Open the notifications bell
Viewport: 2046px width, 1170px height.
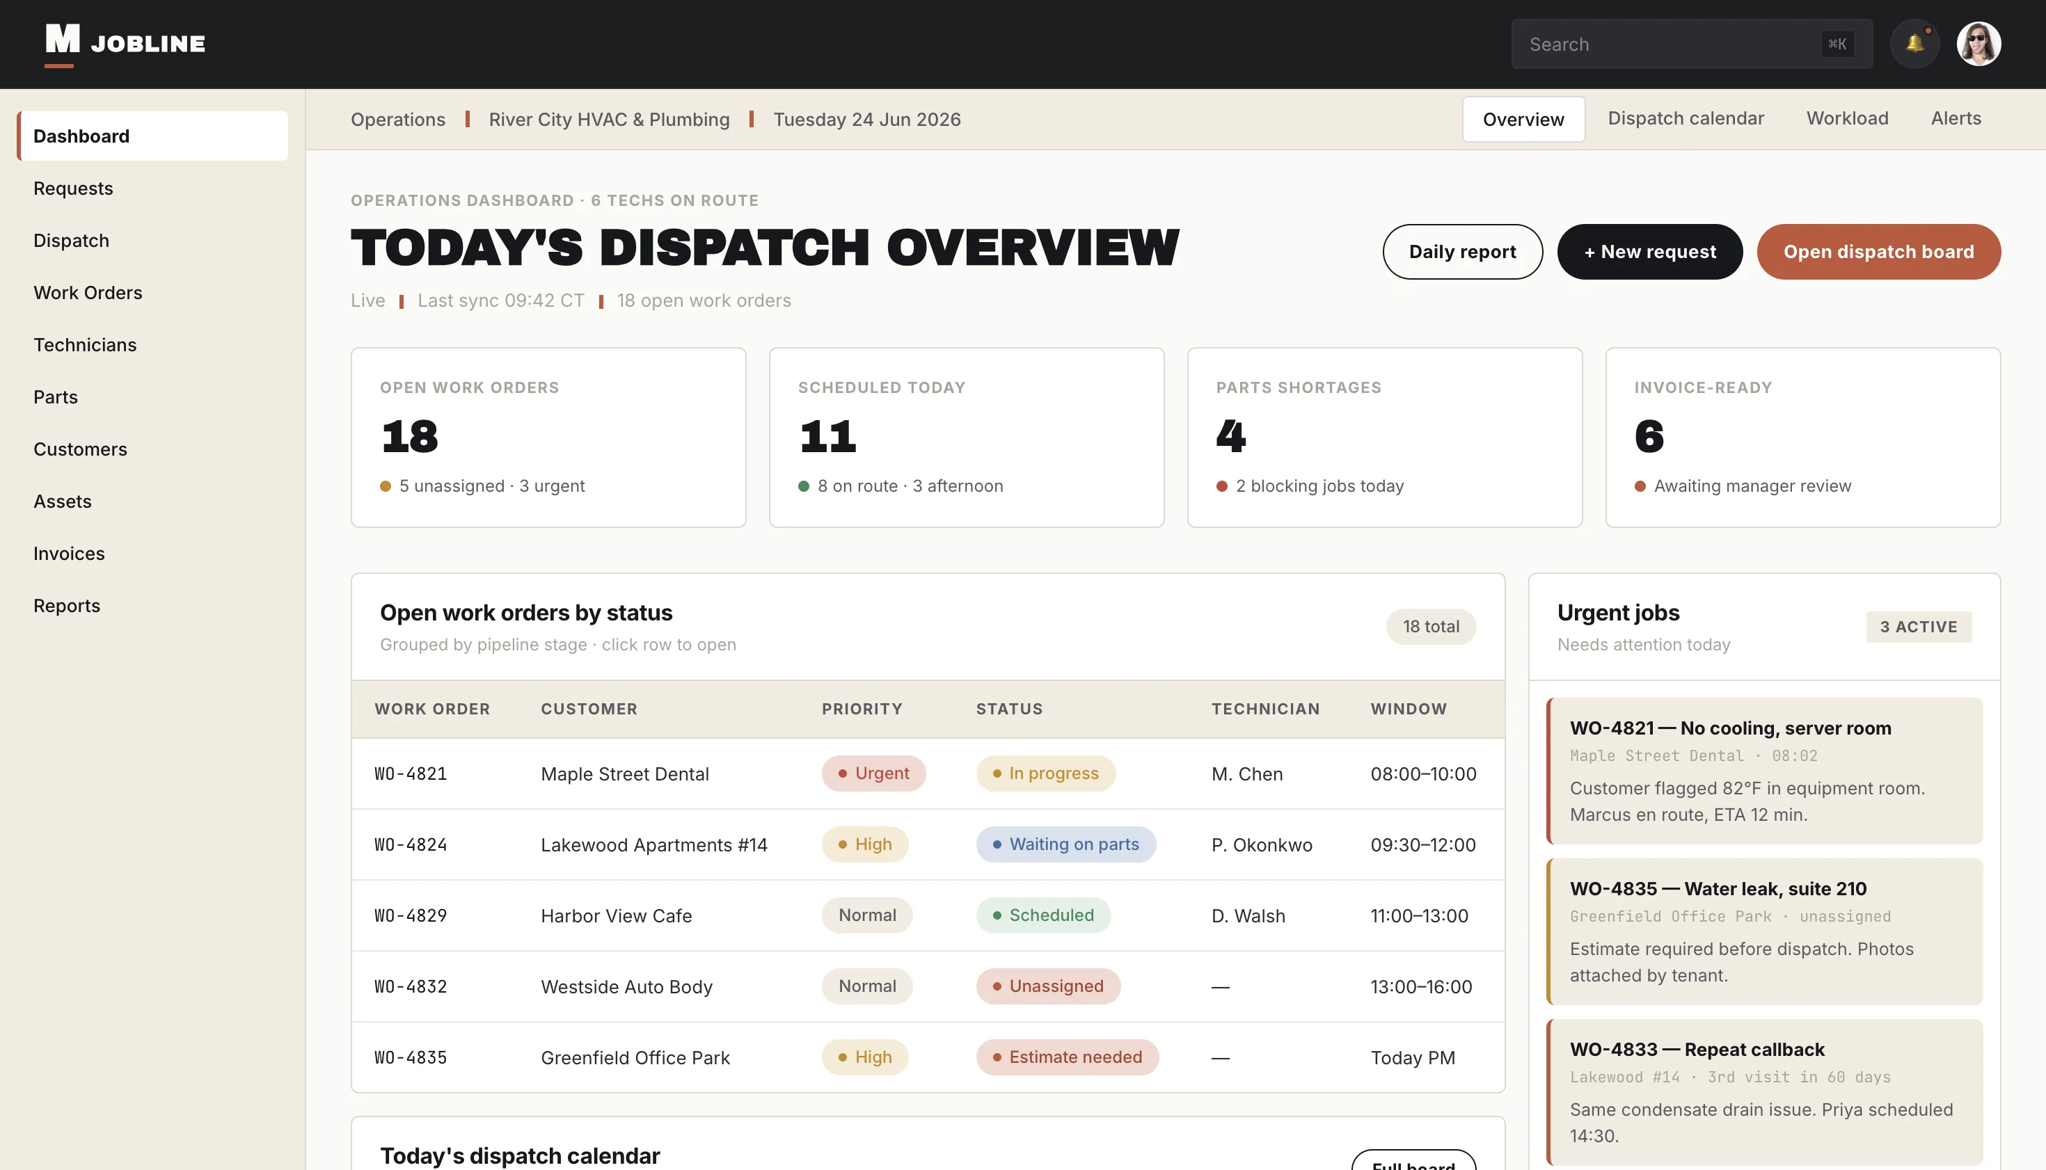[1915, 43]
